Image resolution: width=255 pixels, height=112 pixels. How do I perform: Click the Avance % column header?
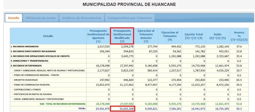(239, 36)
